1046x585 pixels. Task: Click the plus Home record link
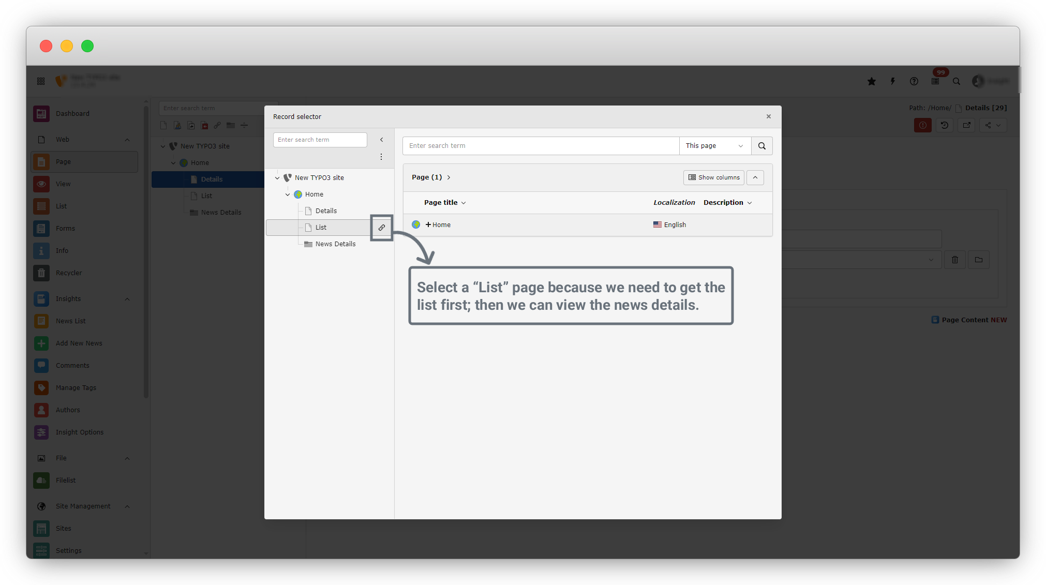[x=438, y=225]
